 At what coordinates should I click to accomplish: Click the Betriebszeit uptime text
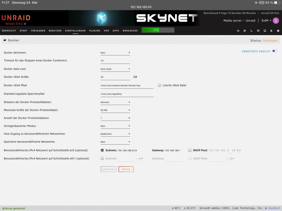230,13
